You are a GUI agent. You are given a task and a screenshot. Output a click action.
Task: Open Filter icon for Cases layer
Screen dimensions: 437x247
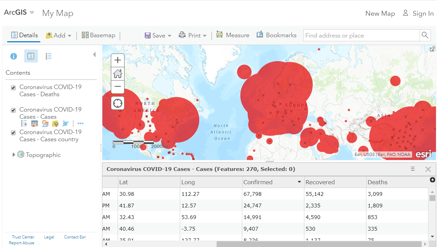(55, 123)
